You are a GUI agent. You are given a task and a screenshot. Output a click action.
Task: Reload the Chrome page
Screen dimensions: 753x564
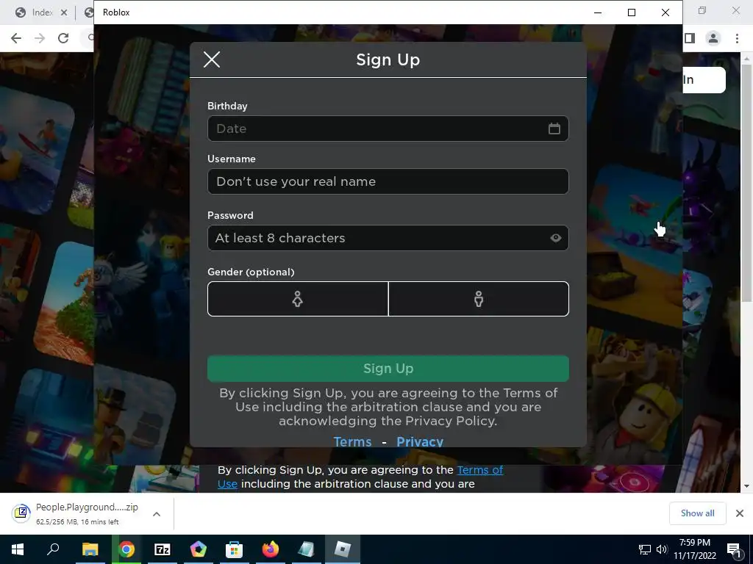click(x=63, y=38)
